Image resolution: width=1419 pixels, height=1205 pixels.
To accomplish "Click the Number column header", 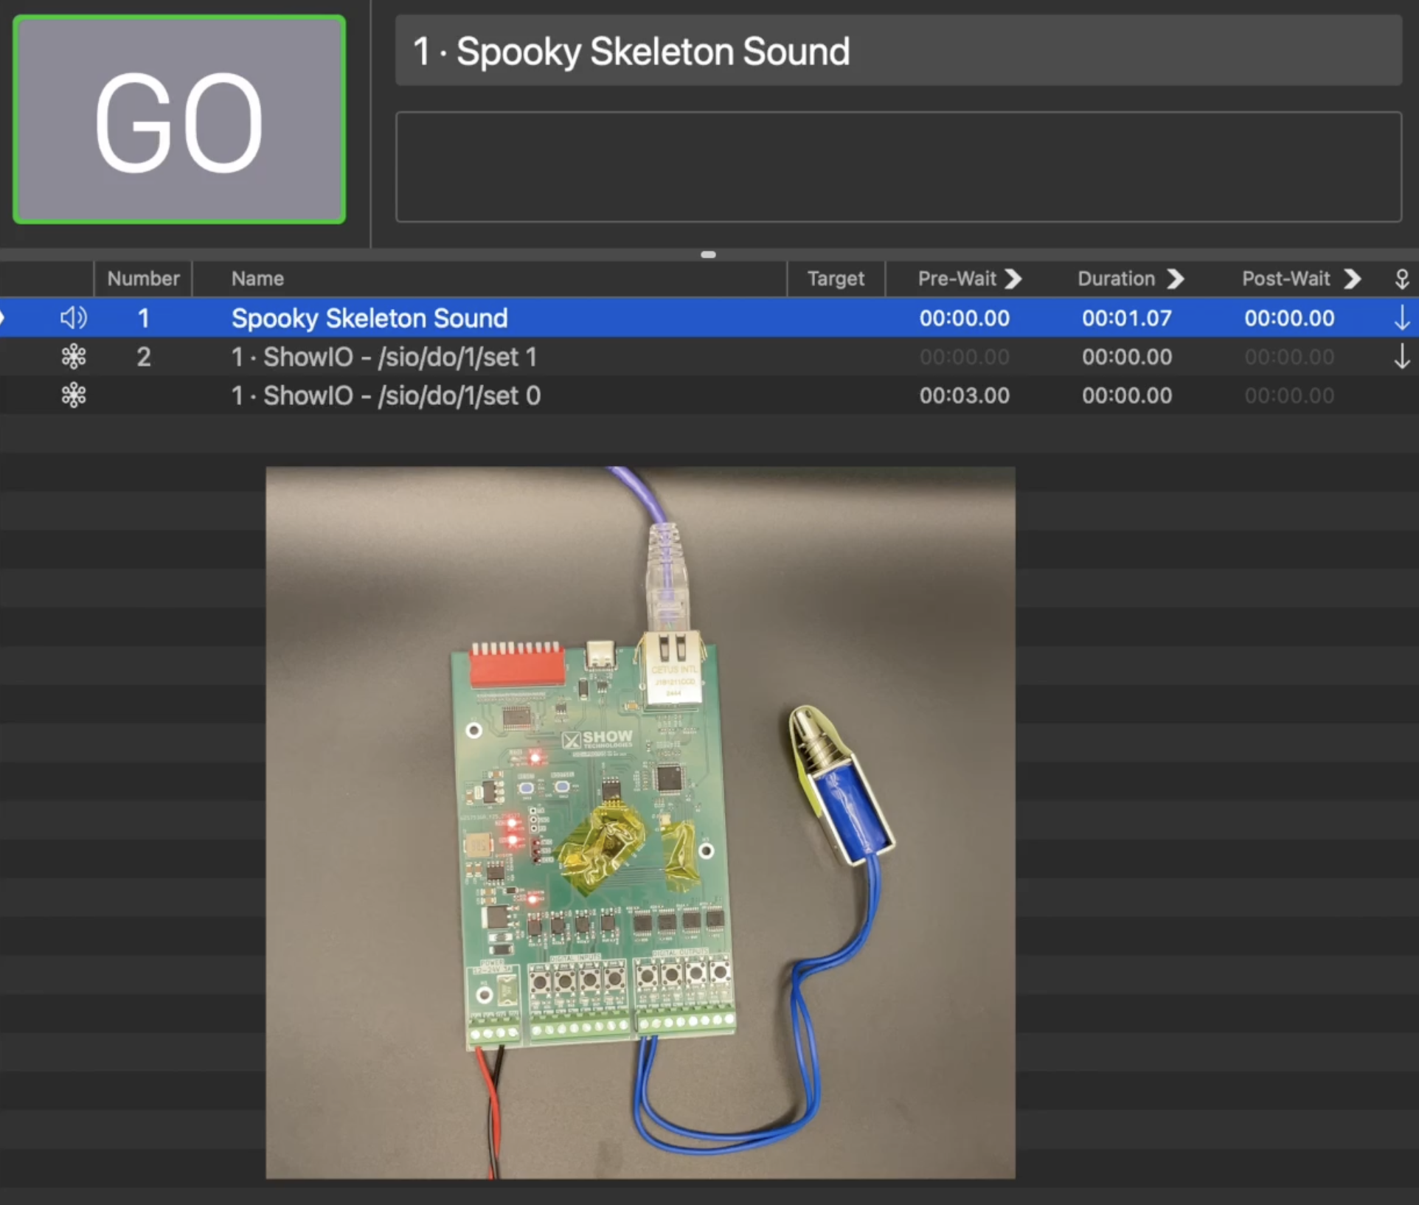I will [143, 279].
